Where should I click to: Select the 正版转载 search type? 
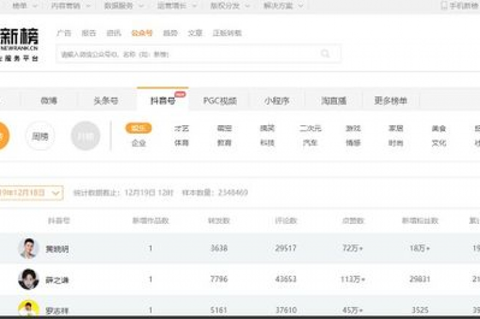pos(227,33)
